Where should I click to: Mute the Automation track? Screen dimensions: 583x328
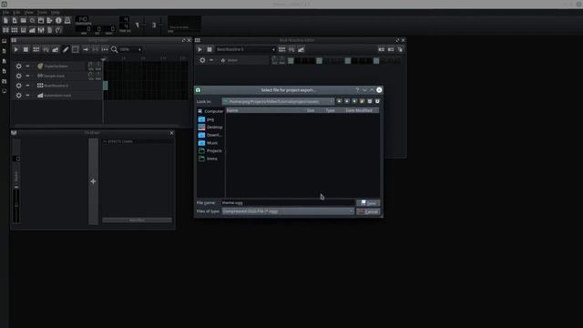pos(27,95)
